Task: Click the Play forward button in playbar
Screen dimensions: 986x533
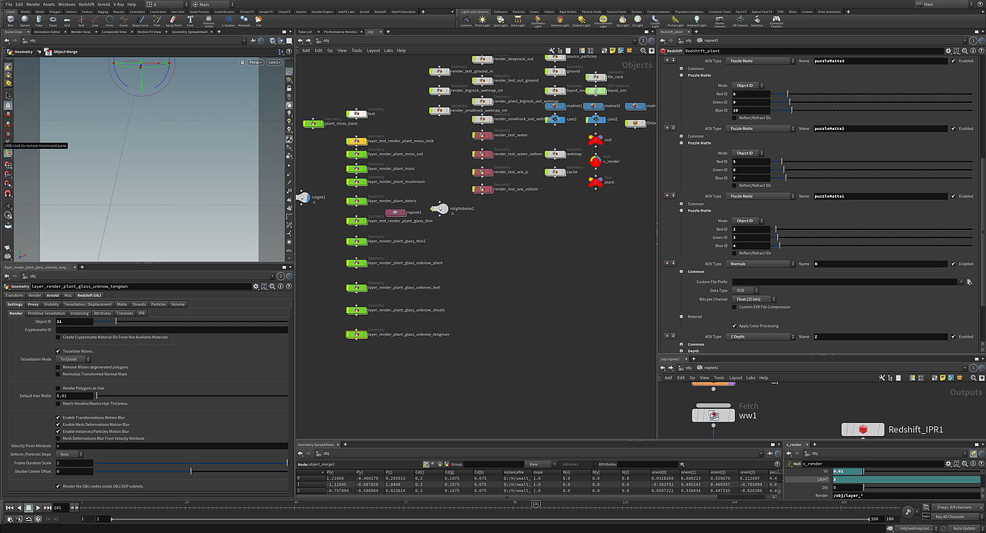Action: click(x=37, y=508)
